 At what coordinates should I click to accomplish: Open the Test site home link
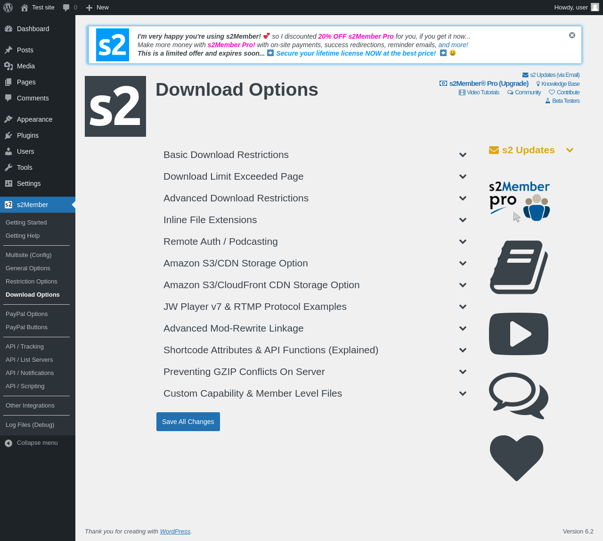38,8
